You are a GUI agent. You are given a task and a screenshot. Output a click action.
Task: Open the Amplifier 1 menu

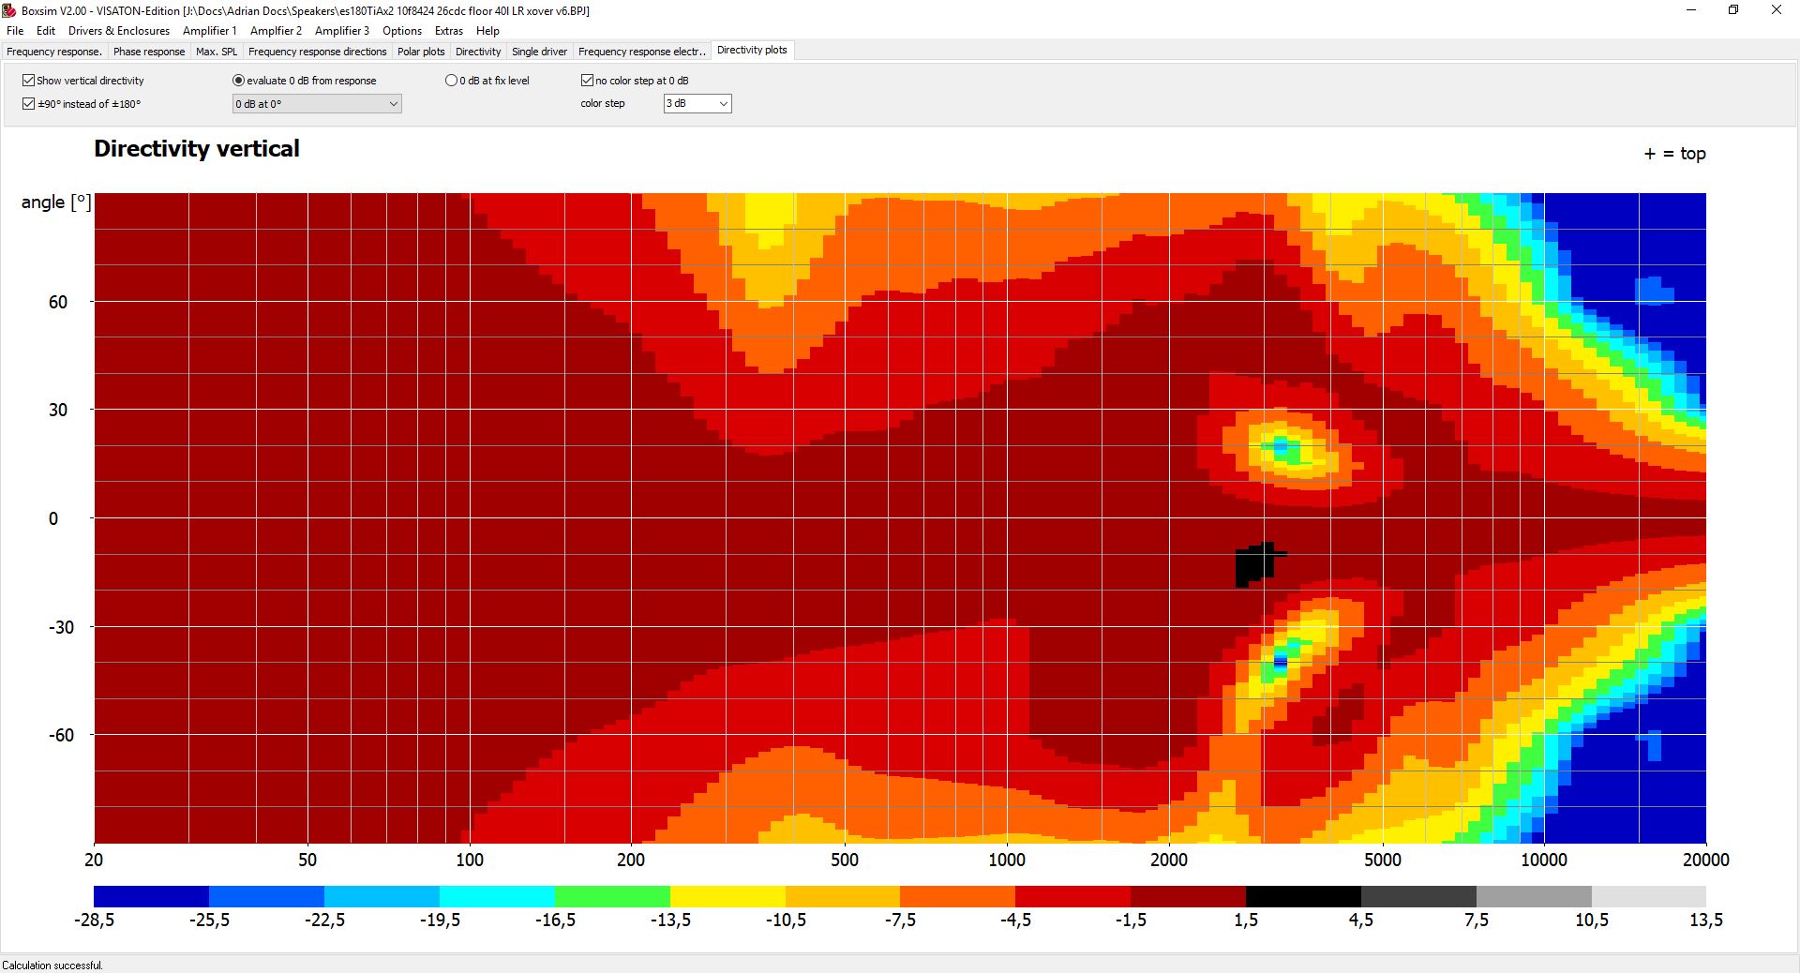pyautogui.click(x=210, y=31)
